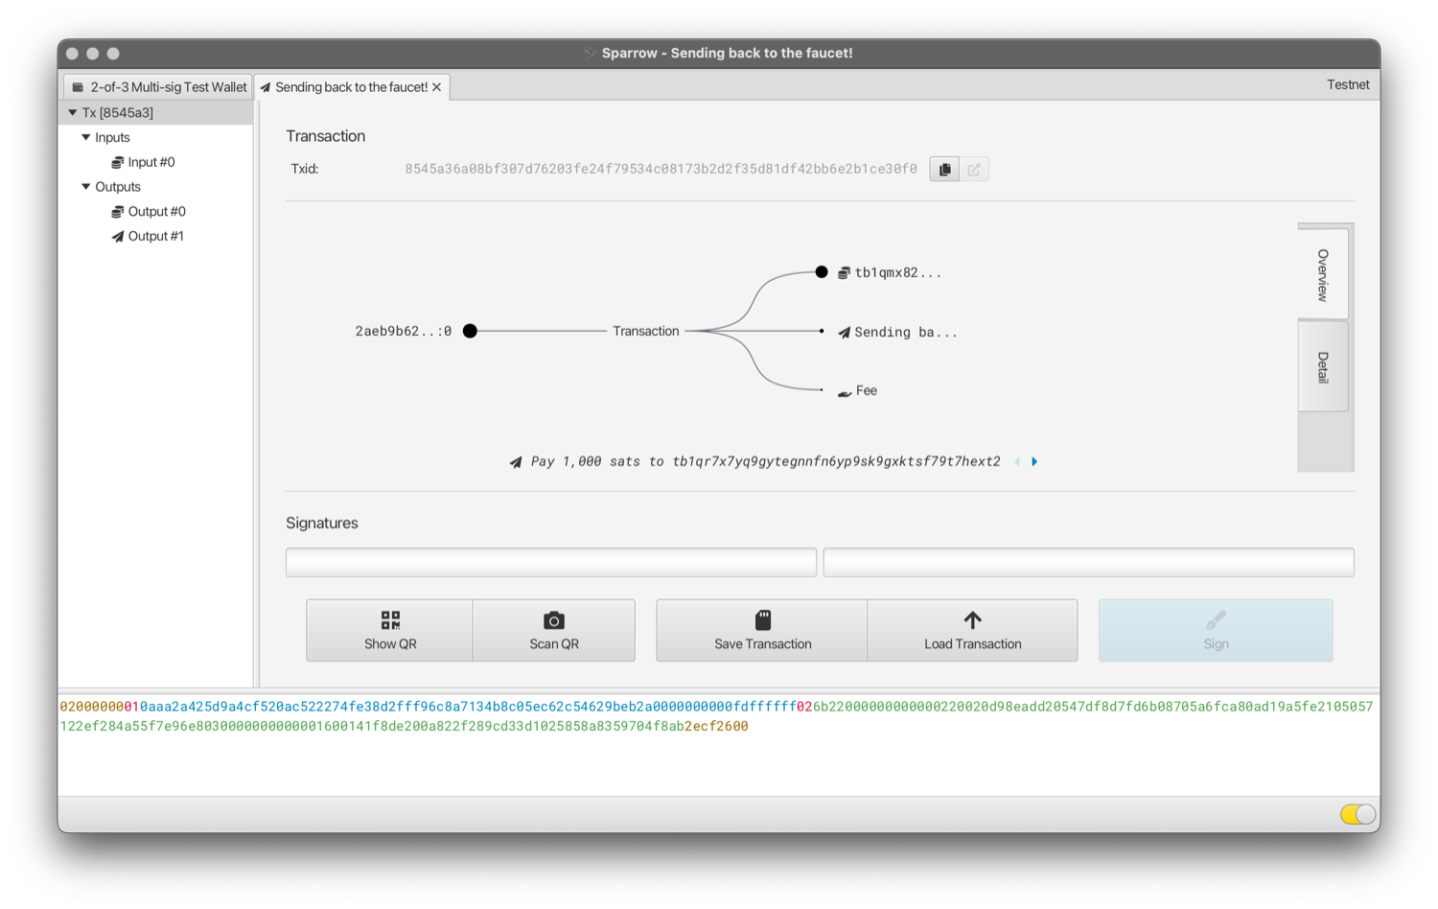Click the output node dot for tb1qmx82...
The height and width of the screenshot is (909, 1438).
(822, 272)
